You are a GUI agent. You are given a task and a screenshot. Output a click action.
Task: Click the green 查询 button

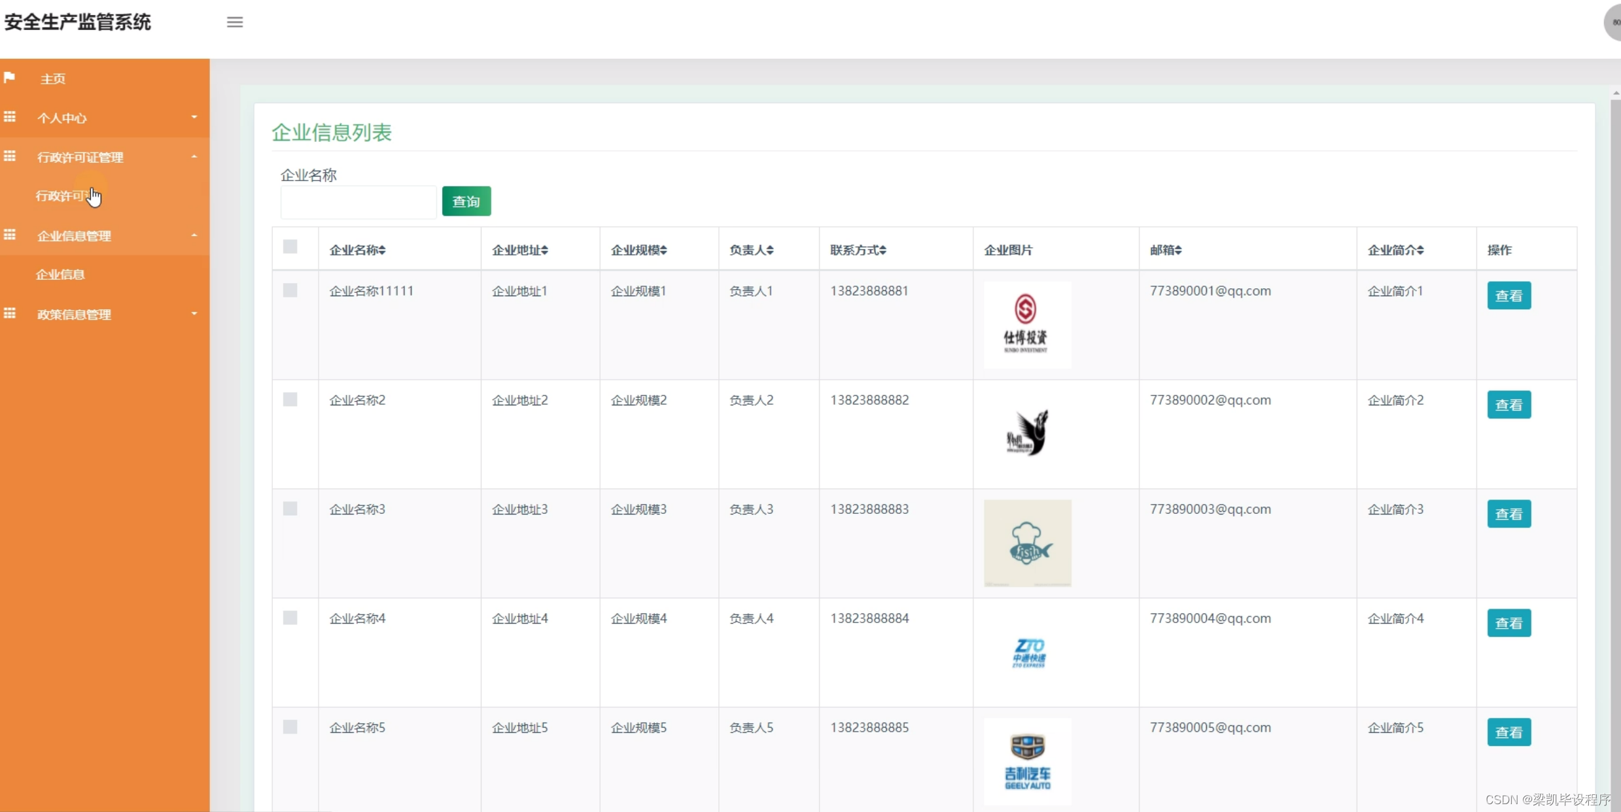coord(466,201)
